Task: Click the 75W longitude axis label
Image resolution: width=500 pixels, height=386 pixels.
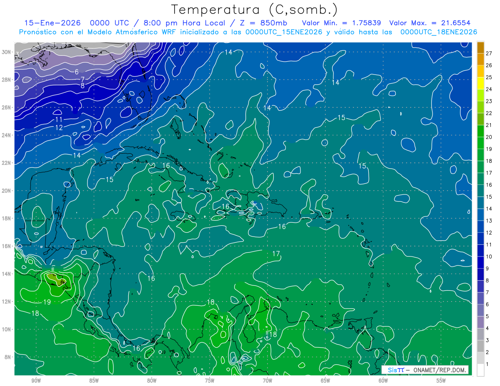Action: [210, 381]
